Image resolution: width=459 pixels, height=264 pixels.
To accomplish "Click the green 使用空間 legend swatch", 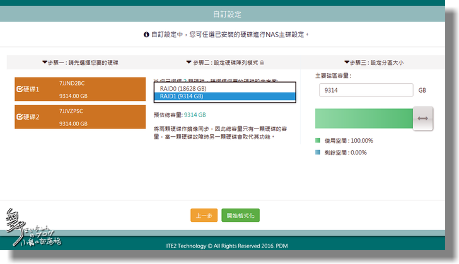I will 318,141.
